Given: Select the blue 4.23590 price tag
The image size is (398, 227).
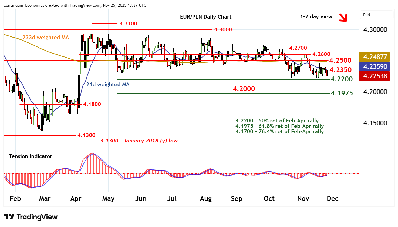Looking at the screenshot, I should pyautogui.click(x=375, y=66).
